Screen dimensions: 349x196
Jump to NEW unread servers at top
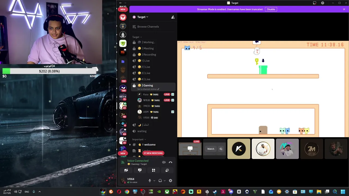[123, 10]
